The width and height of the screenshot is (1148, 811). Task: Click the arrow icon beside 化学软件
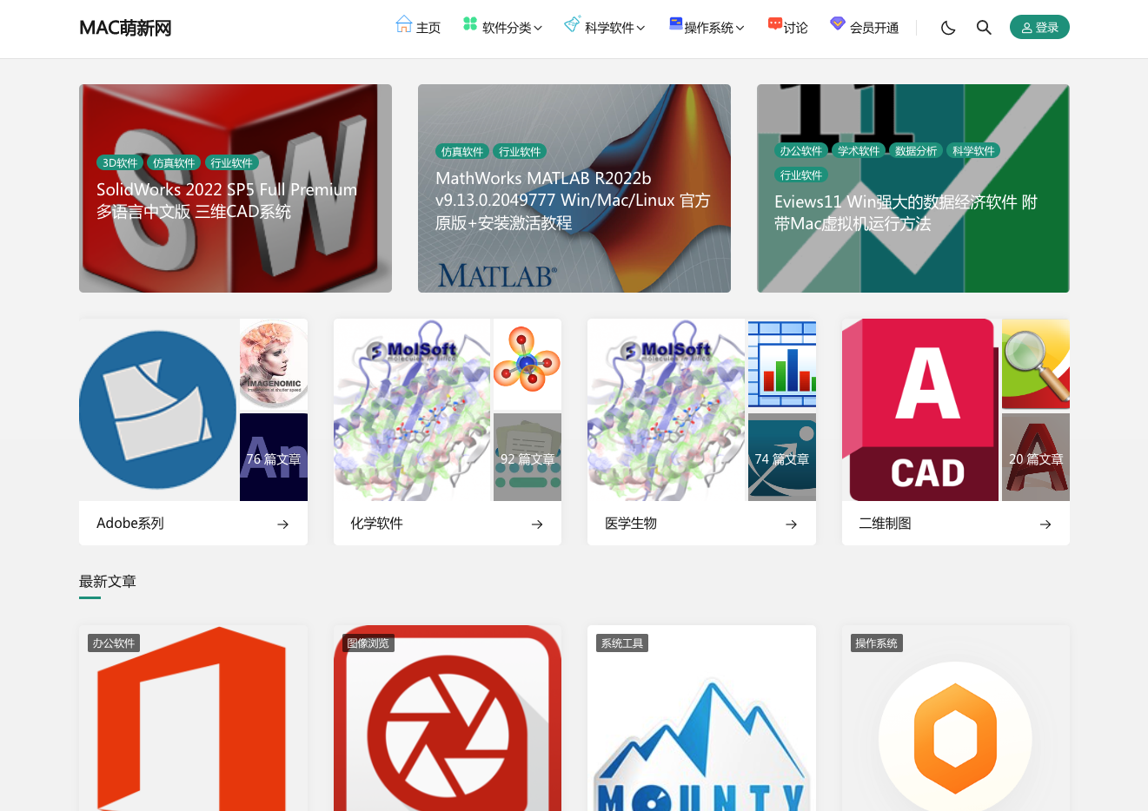click(x=537, y=524)
